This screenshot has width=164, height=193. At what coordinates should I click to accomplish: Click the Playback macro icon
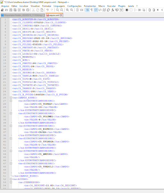[135, 10]
